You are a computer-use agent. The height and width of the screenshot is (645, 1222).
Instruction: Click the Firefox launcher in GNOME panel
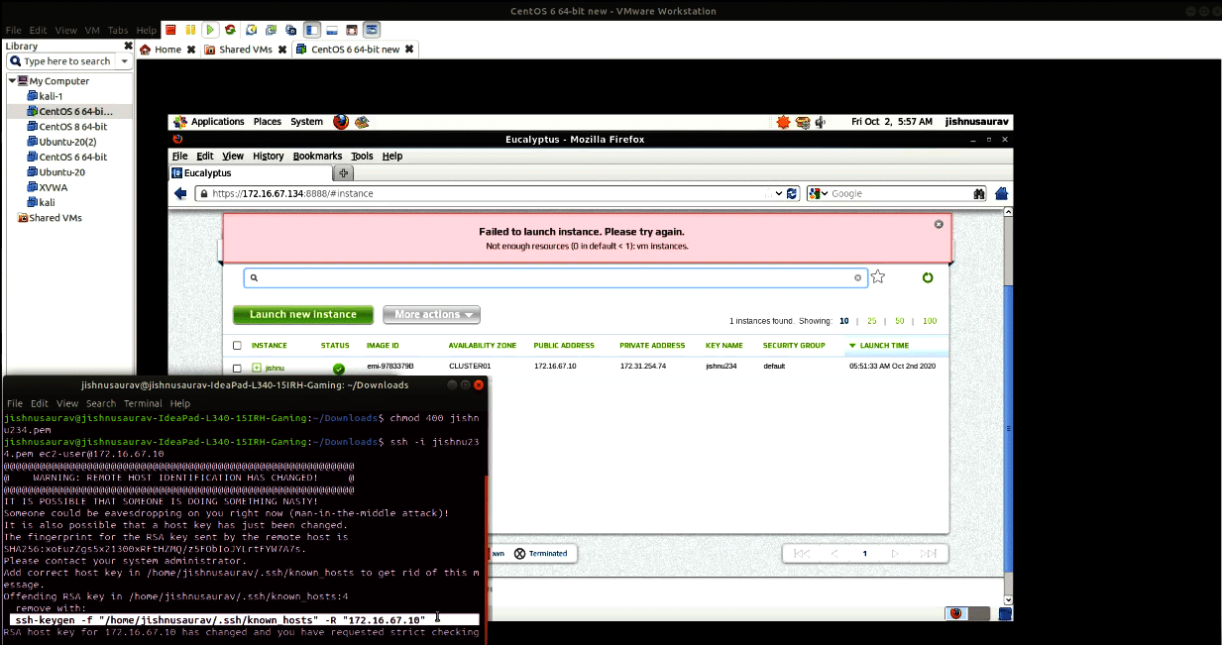coord(341,122)
